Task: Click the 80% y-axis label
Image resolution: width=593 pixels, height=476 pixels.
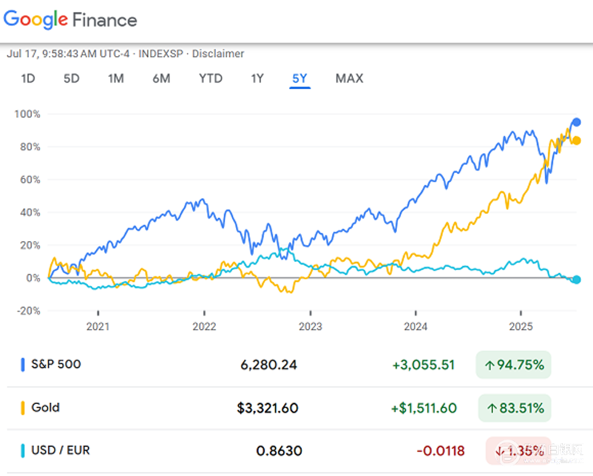Action: (x=30, y=147)
